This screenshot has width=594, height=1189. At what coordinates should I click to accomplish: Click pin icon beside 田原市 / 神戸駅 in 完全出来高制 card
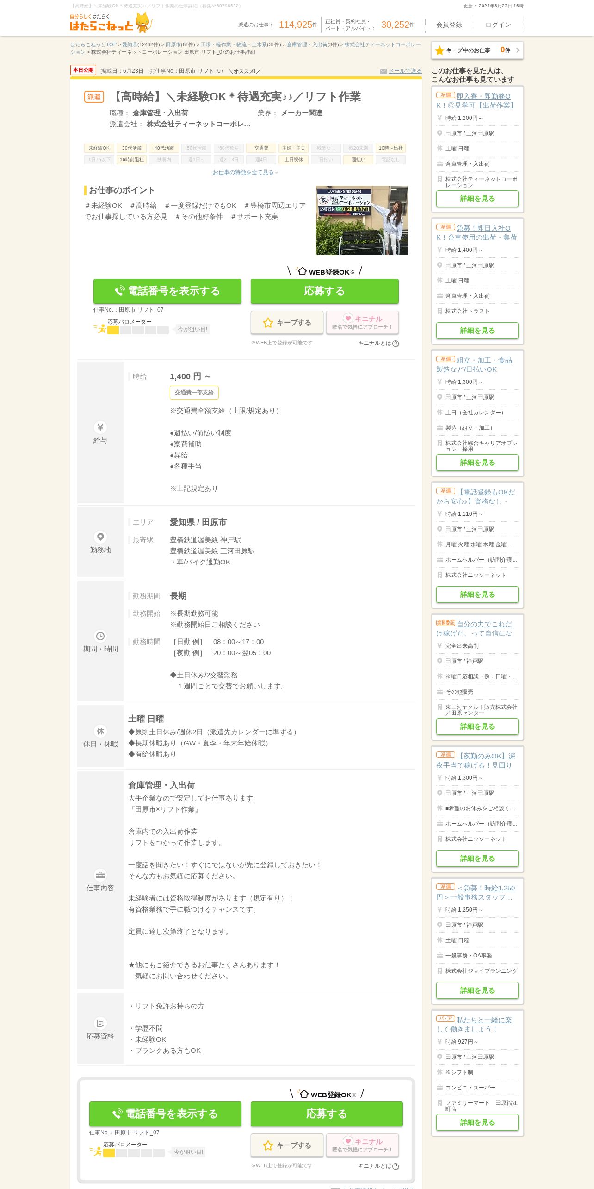(x=439, y=661)
